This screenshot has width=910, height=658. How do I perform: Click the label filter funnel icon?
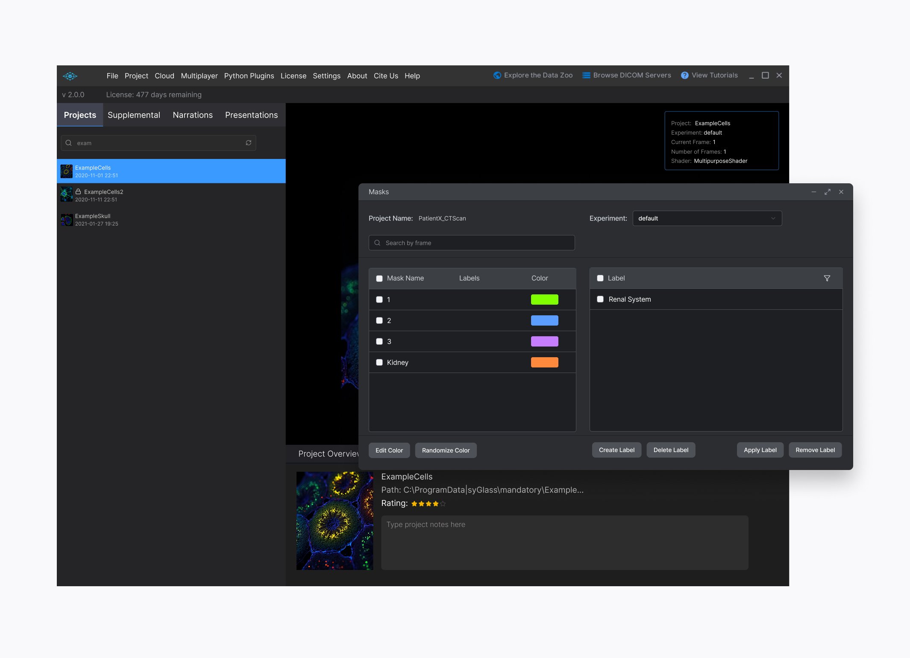click(x=827, y=278)
